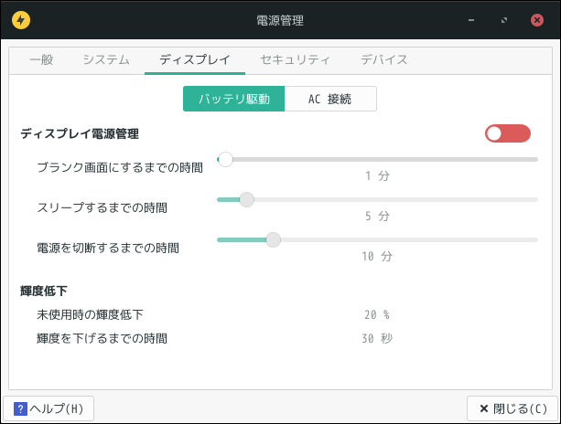
Task: Open the 一般 tab
Action: [x=41, y=59]
